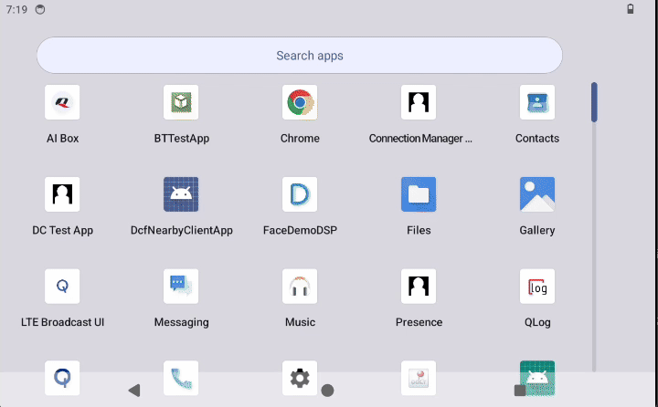Open the Settings gear app
Image resolution: width=658 pixels, height=407 pixels.
point(299,377)
